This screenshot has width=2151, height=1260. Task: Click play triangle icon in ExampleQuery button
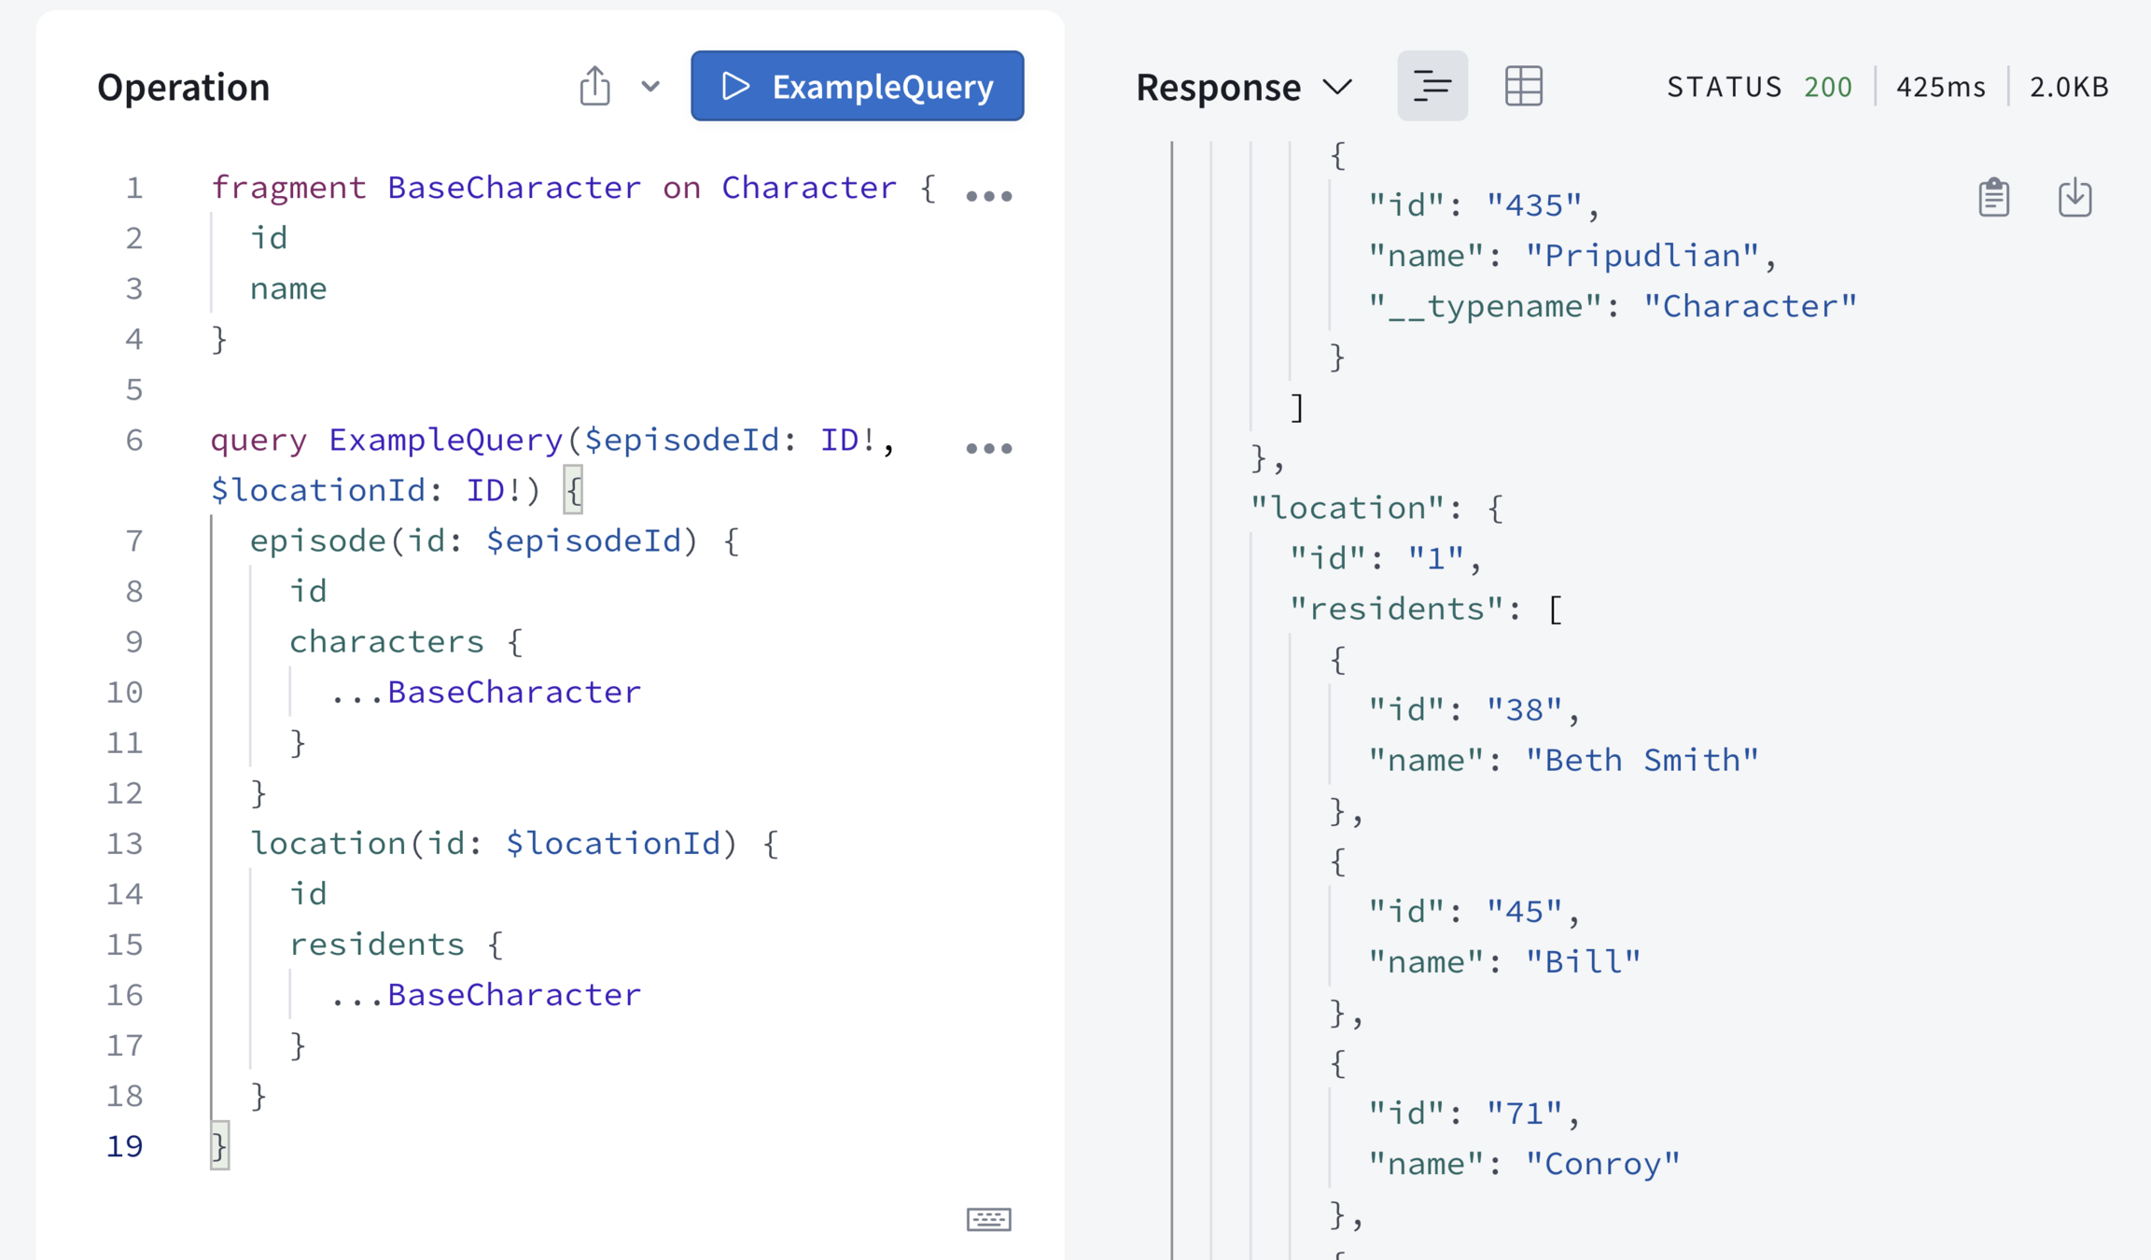click(735, 86)
